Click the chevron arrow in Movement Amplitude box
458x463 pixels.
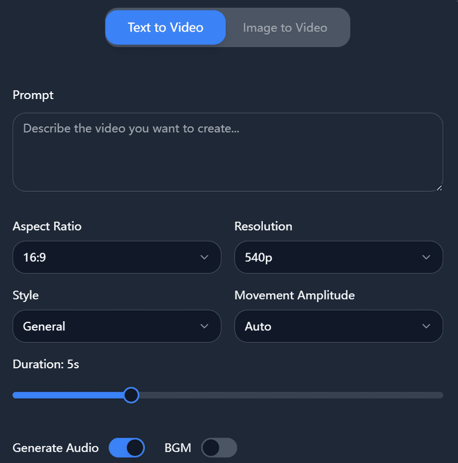tap(426, 326)
